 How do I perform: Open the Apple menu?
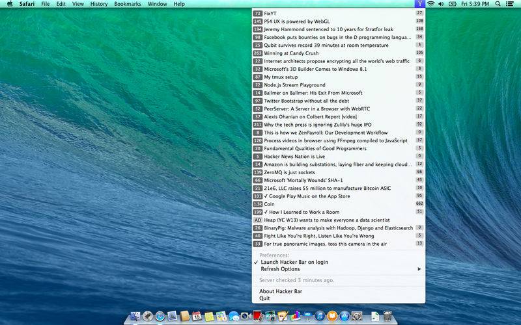10,4
